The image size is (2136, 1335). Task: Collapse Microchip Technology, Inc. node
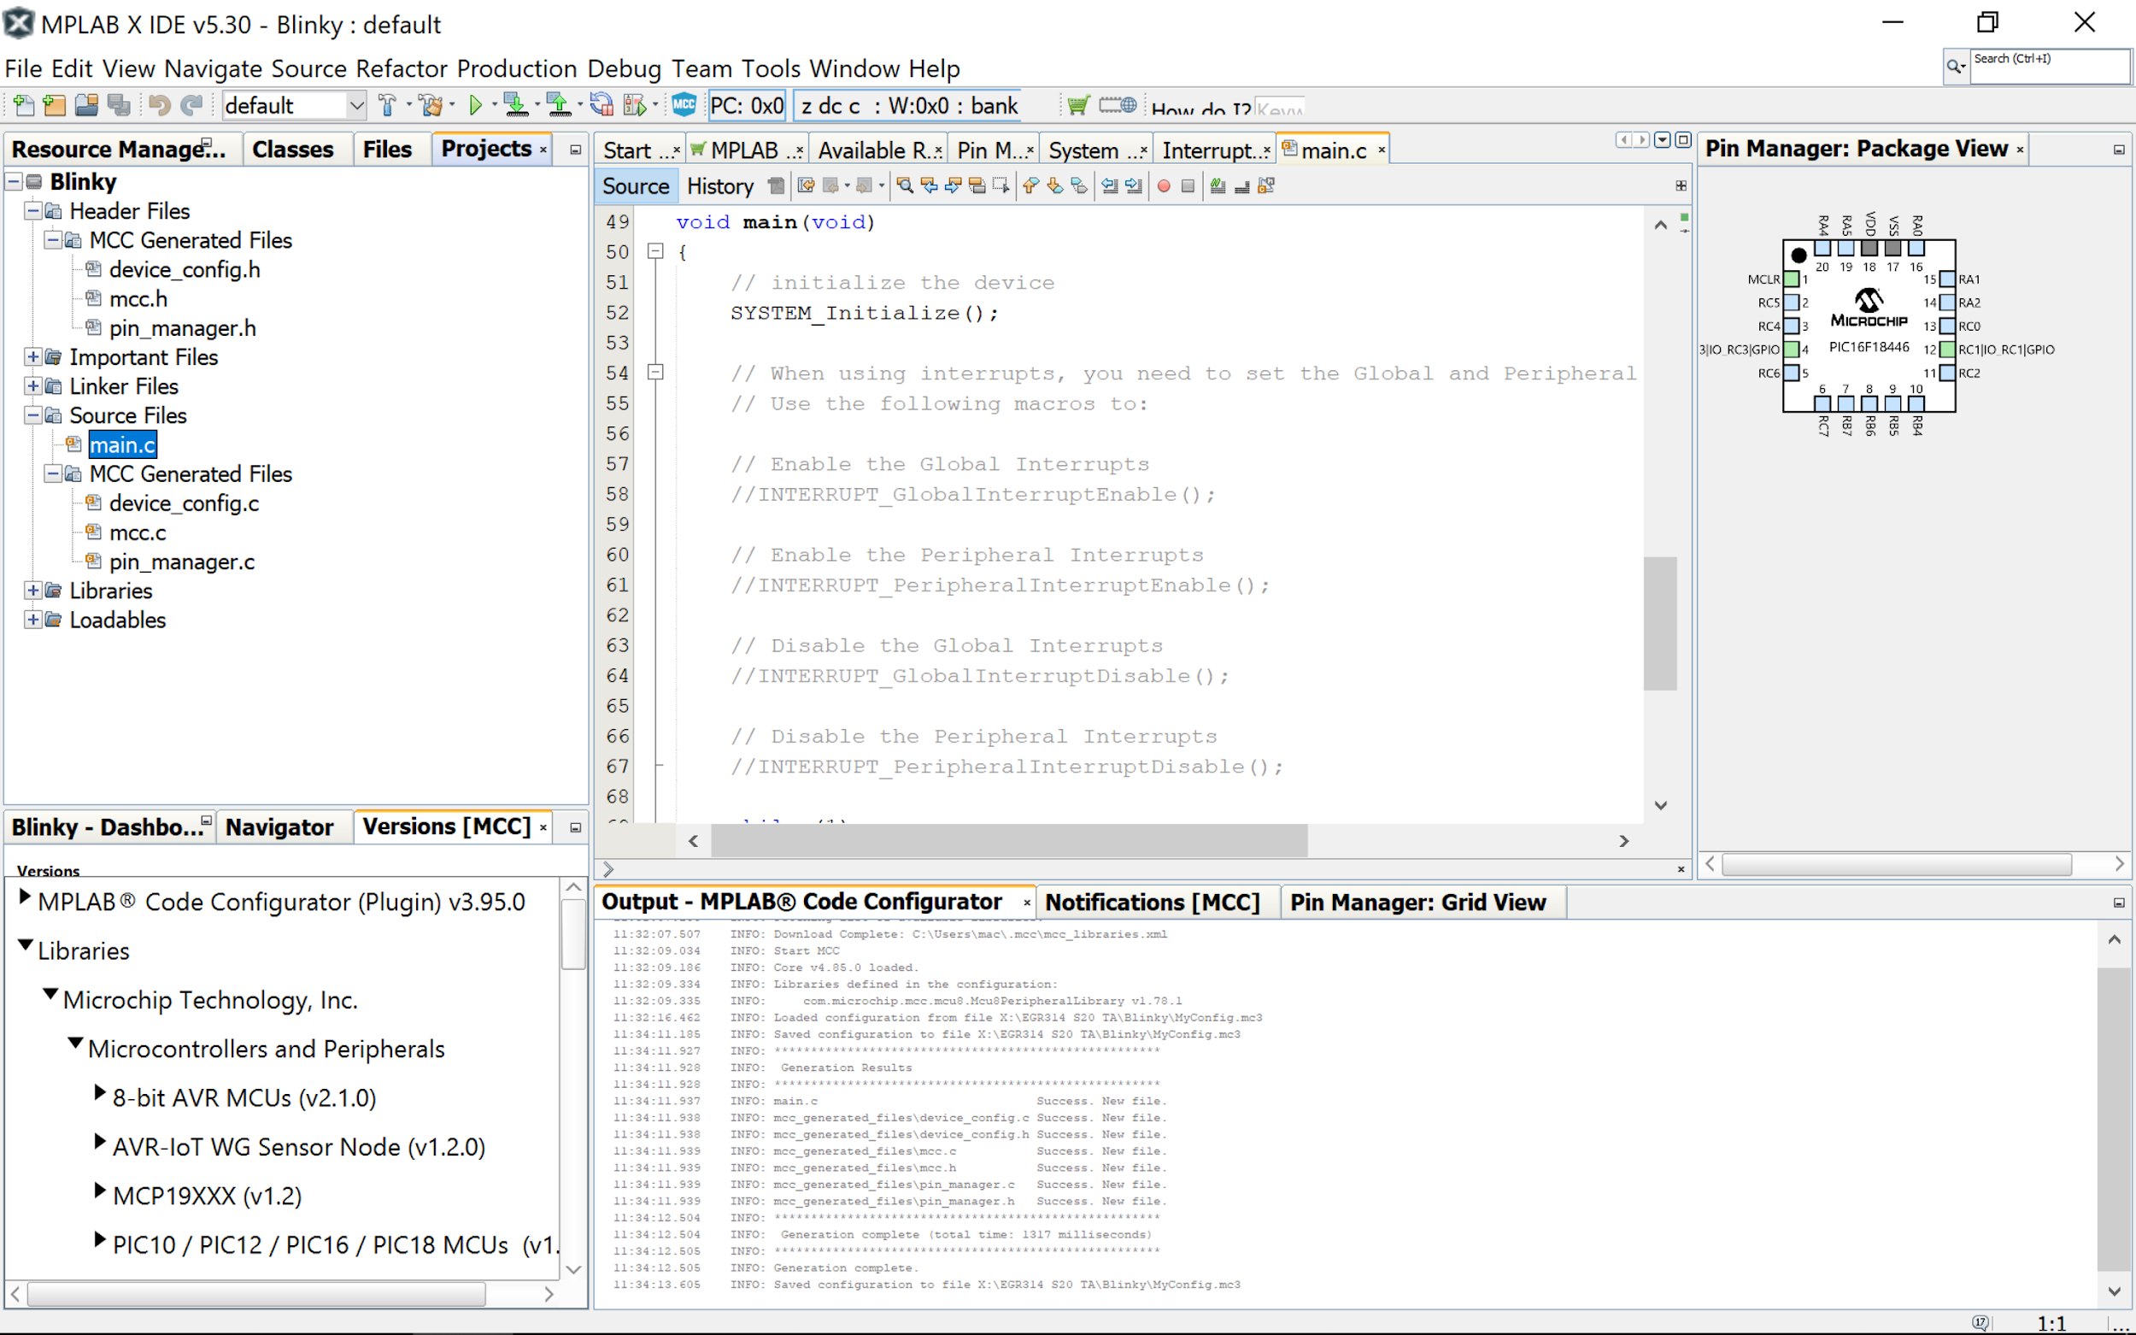tap(50, 995)
